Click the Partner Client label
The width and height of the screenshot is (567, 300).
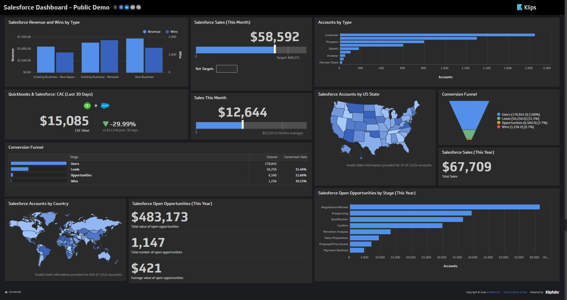click(x=329, y=63)
